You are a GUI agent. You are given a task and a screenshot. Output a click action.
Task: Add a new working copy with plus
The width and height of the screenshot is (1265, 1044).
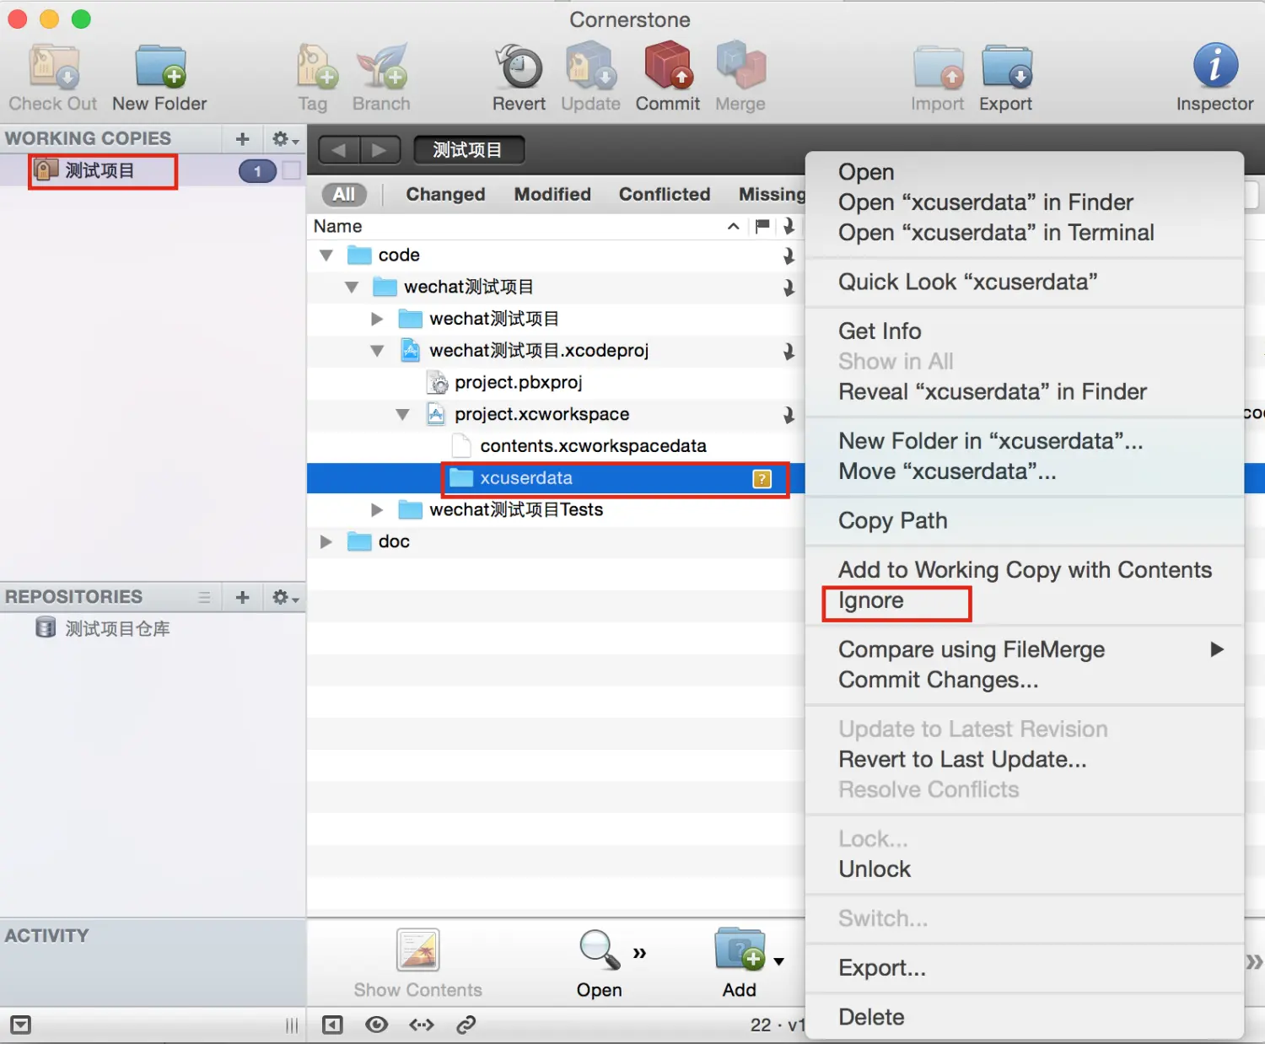click(x=243, y=139)
